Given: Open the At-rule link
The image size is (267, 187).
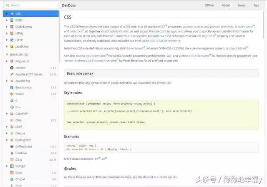Looking at the screenshot, I should coord(158,177).
